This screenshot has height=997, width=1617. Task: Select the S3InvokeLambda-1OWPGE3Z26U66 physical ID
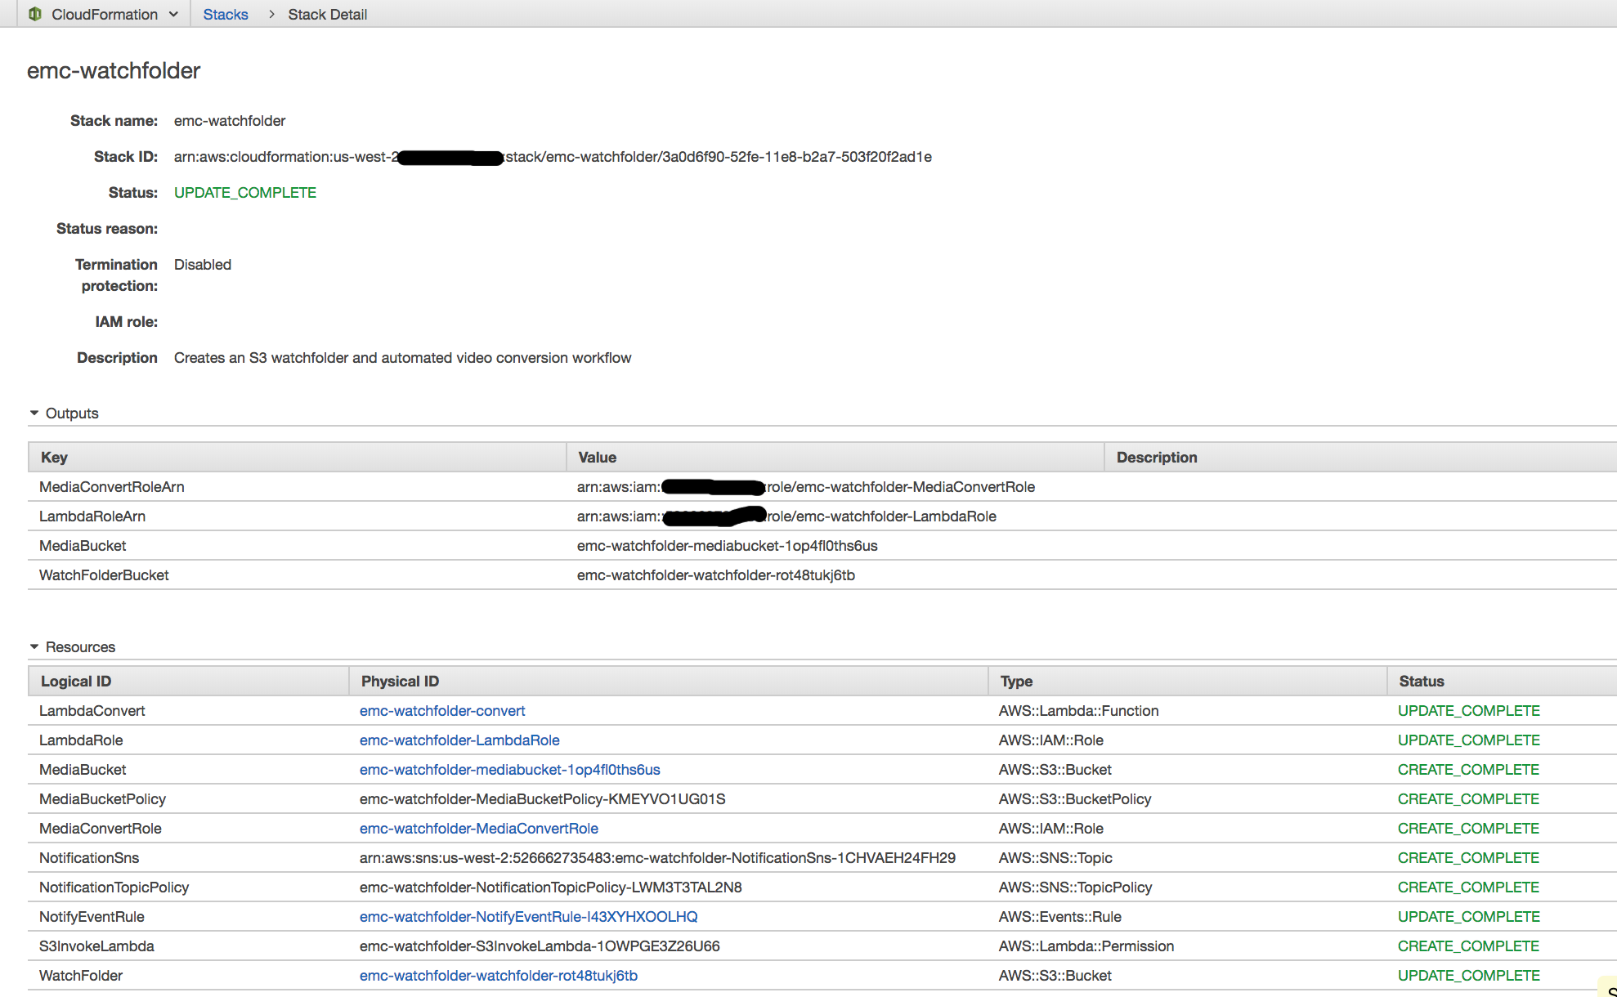click(x=540, y=946)
